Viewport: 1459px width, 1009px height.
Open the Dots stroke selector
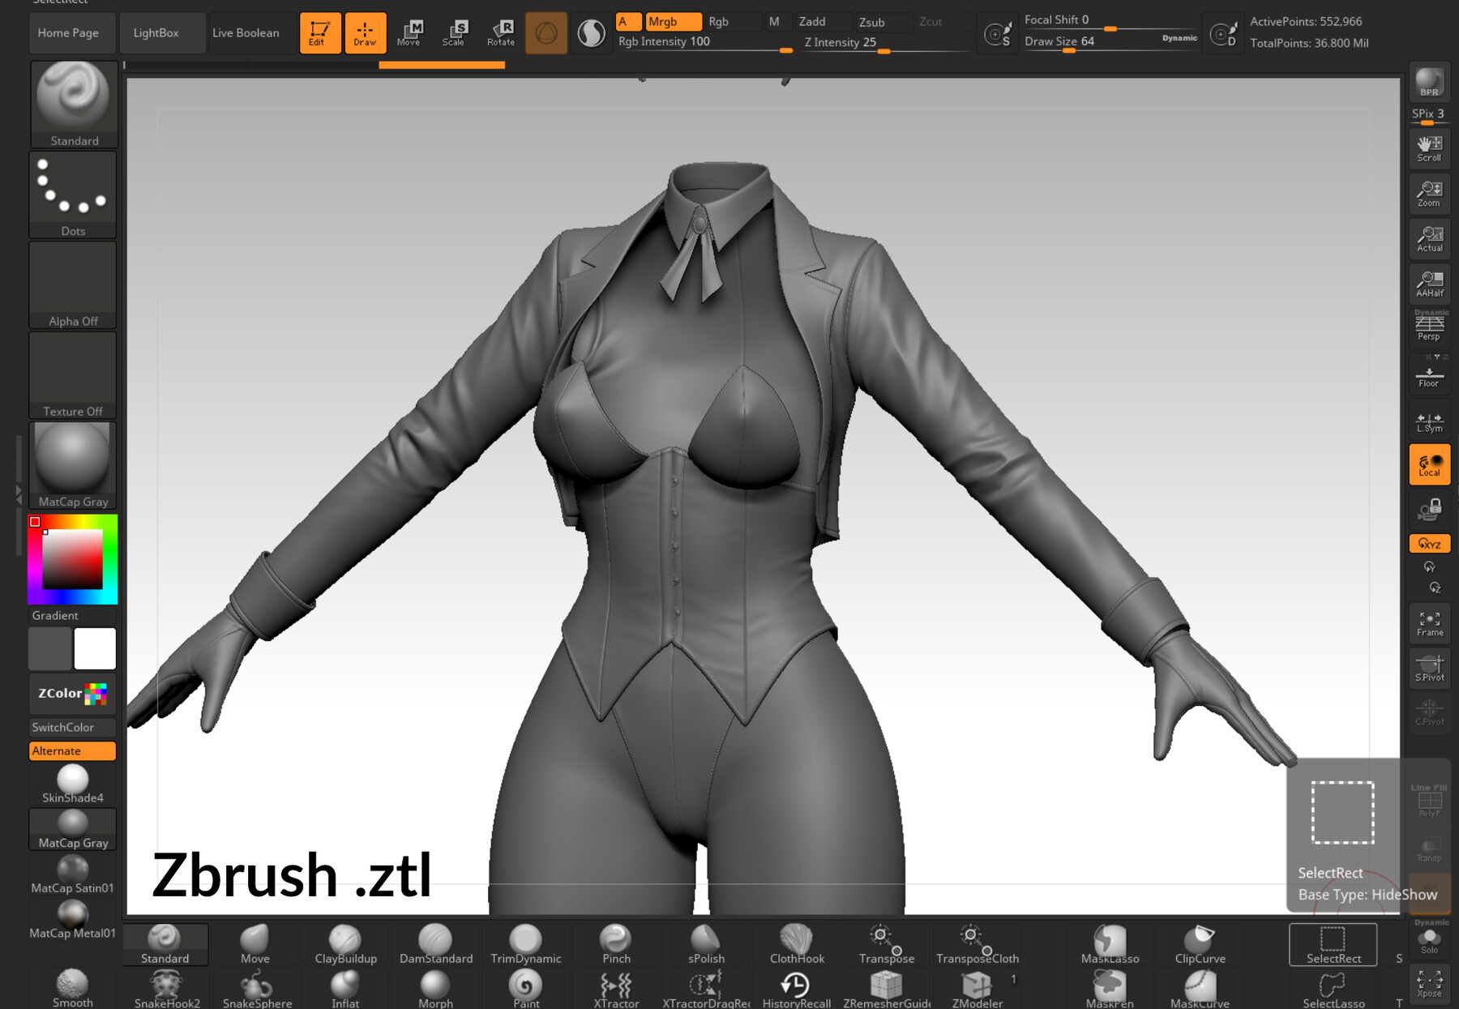[73, 195]
